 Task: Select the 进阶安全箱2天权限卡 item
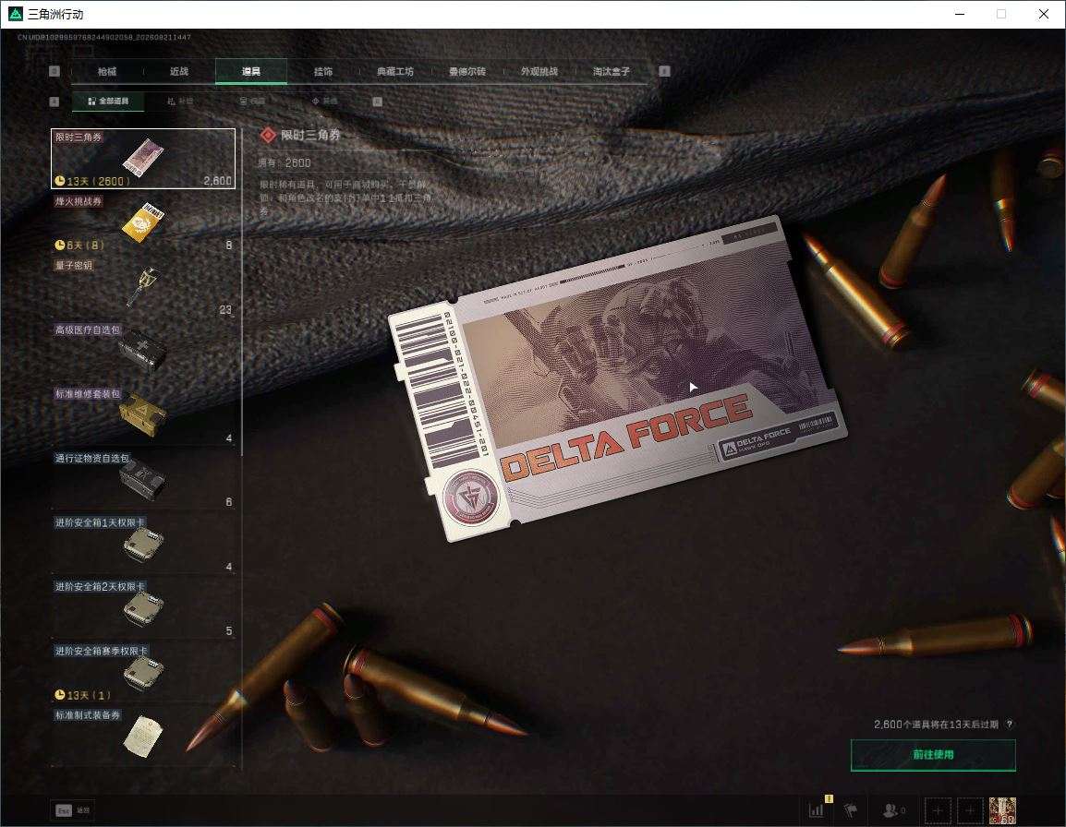143,608
